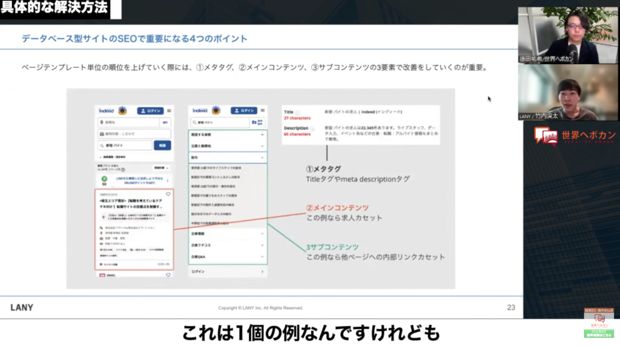Click the last salary link under the 給与 section

tap(210, 223)
